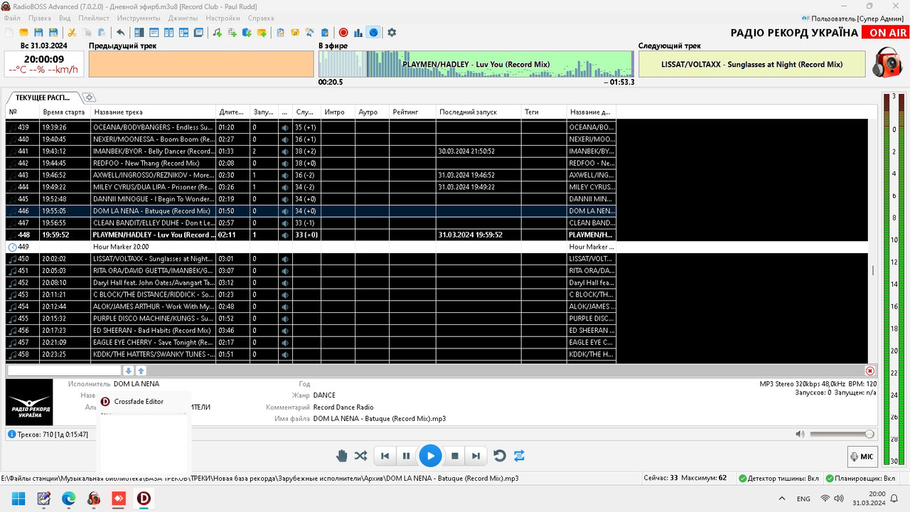
Task: Click the info icon beside Треков: 710
Action: (11, 434)
